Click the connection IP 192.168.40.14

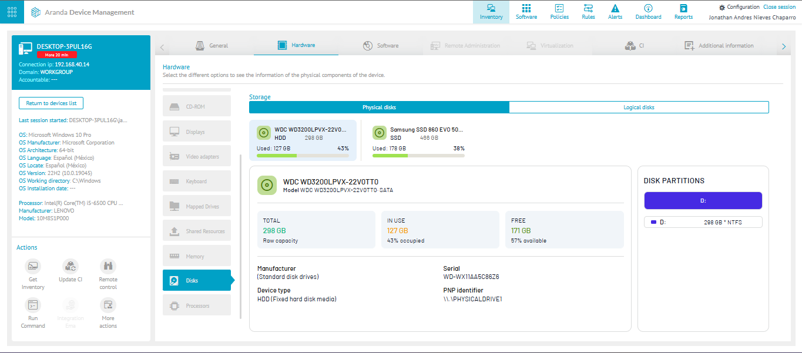72,64
